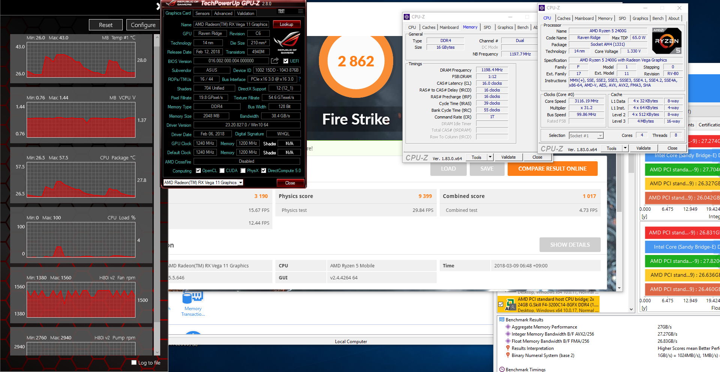Open the Tools dropdown arrow in CPU-Z CPU window

click(x=625, y=148)
